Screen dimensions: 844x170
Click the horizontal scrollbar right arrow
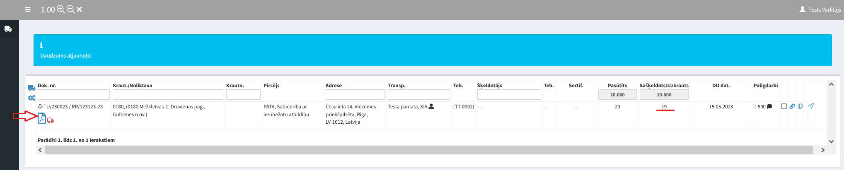[x=823, y=150]
